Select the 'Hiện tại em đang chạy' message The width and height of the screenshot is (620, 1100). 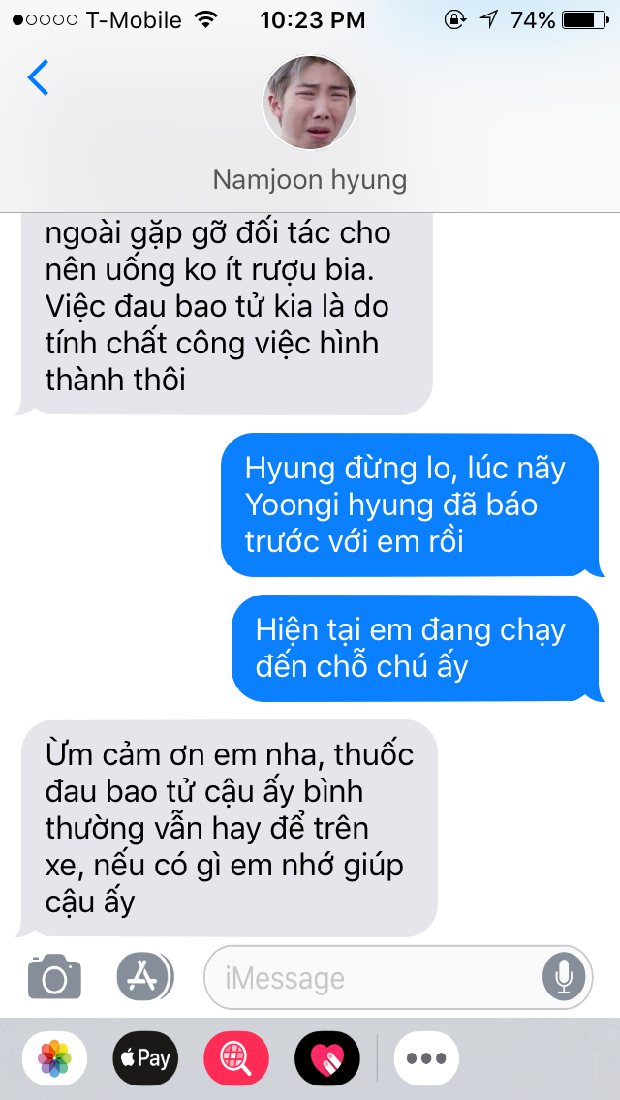tap(418, 648)
